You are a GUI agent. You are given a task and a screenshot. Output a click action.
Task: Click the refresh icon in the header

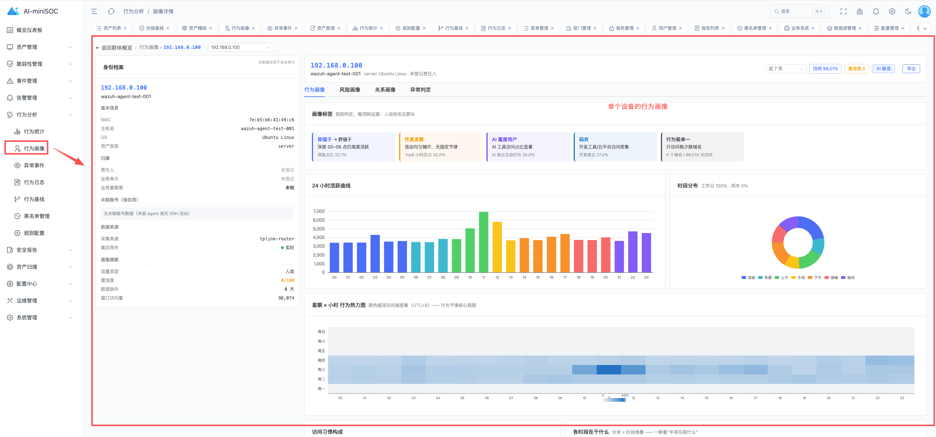point(111,11)
